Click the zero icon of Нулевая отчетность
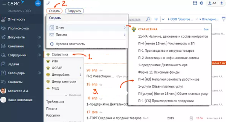 52,44
